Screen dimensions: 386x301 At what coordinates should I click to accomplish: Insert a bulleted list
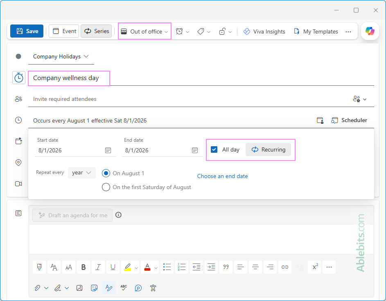(x=167, y=267)
